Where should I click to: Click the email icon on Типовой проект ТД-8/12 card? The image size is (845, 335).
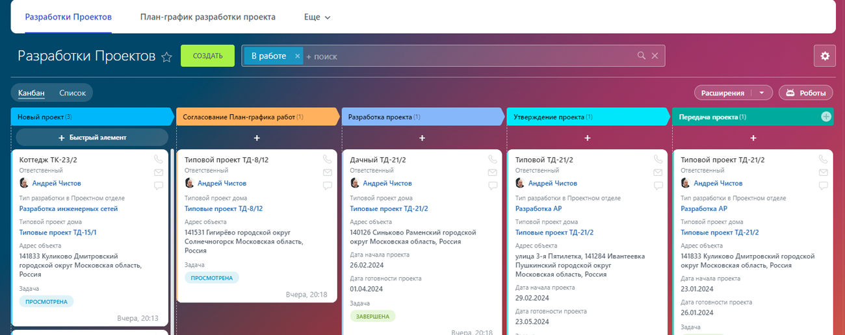pyautogui.click(x=326, y=173)
